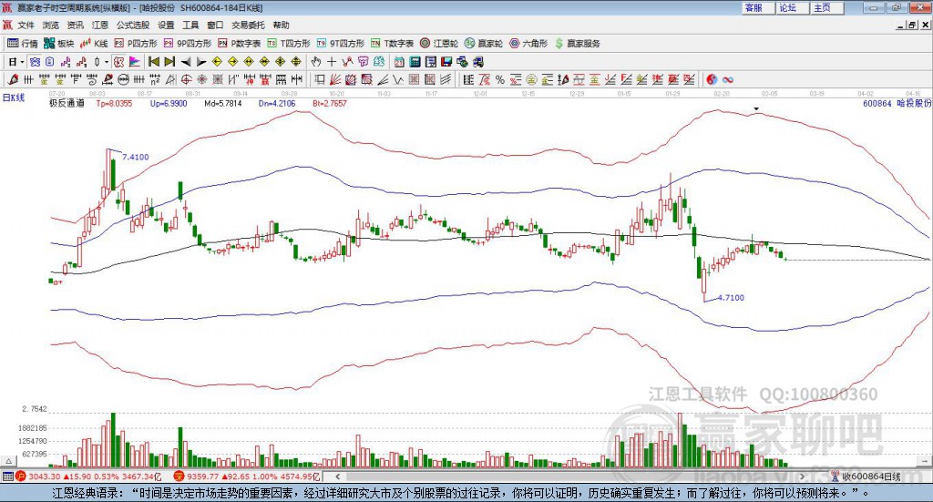
Task: Open the 江恩 menu
Action: point(99,26)
